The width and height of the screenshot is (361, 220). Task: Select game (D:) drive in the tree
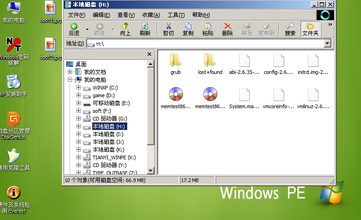pyautogui.click(x=104, y=95)
